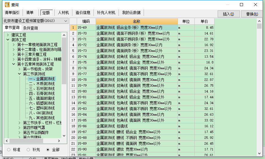Open the 条件查询 tab
265x159 pixels.
31,28
